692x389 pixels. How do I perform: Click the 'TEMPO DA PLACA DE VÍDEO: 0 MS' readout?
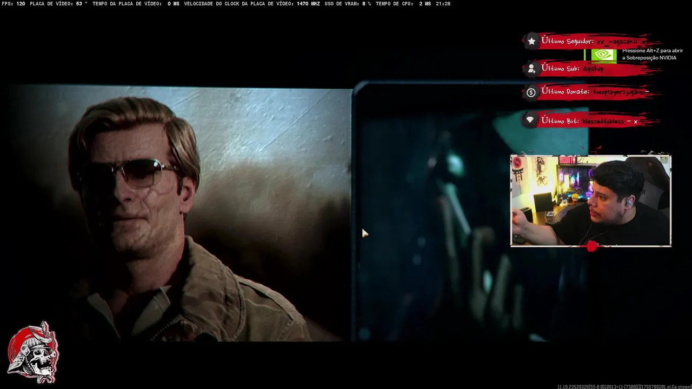tap(136, 4)
